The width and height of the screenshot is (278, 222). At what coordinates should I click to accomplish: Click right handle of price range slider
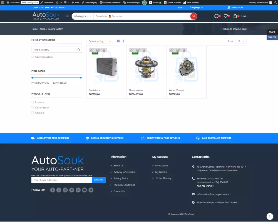pyautogui.click(x=81, y=78)
